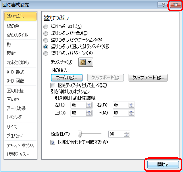Click the 透過性 slider thumb
The width and height of the screenshot is (183, 172).
point(80,134)
